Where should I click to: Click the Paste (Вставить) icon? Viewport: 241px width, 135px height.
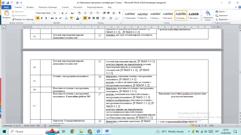coord(6,14)
